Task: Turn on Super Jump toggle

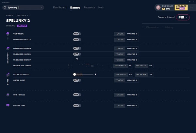Action: point(77,80)
